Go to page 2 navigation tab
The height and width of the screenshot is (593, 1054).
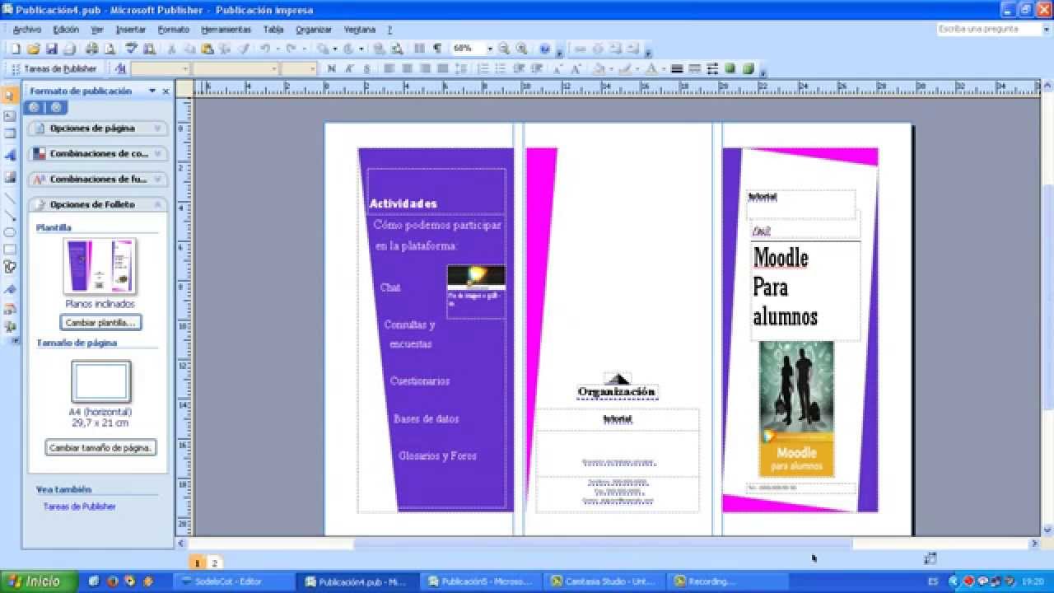(214, 563)
